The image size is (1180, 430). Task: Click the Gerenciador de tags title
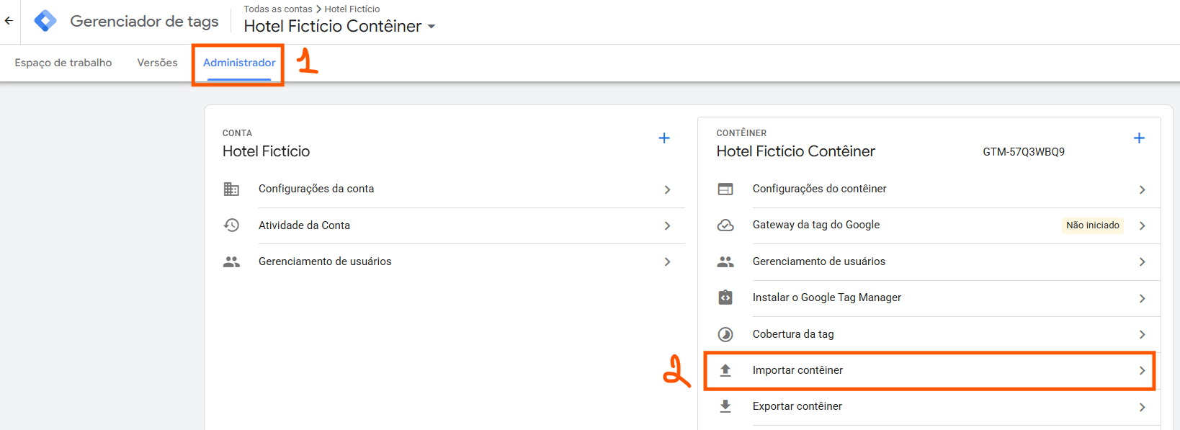pyautogui.click(x=144, y=22)
